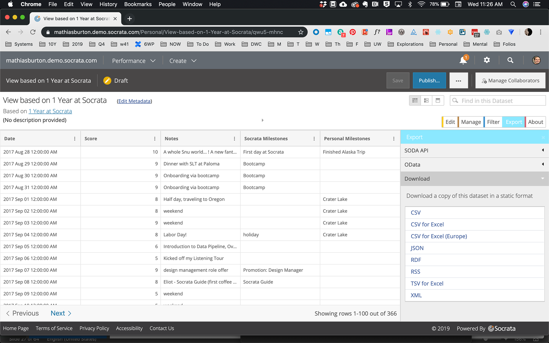Click the header search magnifier icon
549x343 pixels.
point(510,60)
